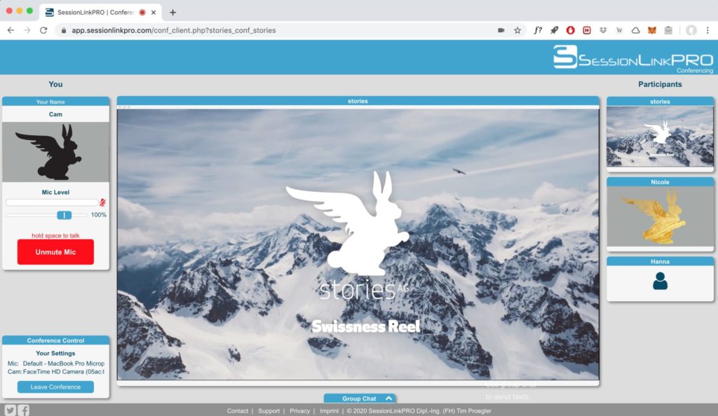Click the Twitter icon in the footer
Image resolution: width=718 pixels, height=416 pixels.
(11, 410)
